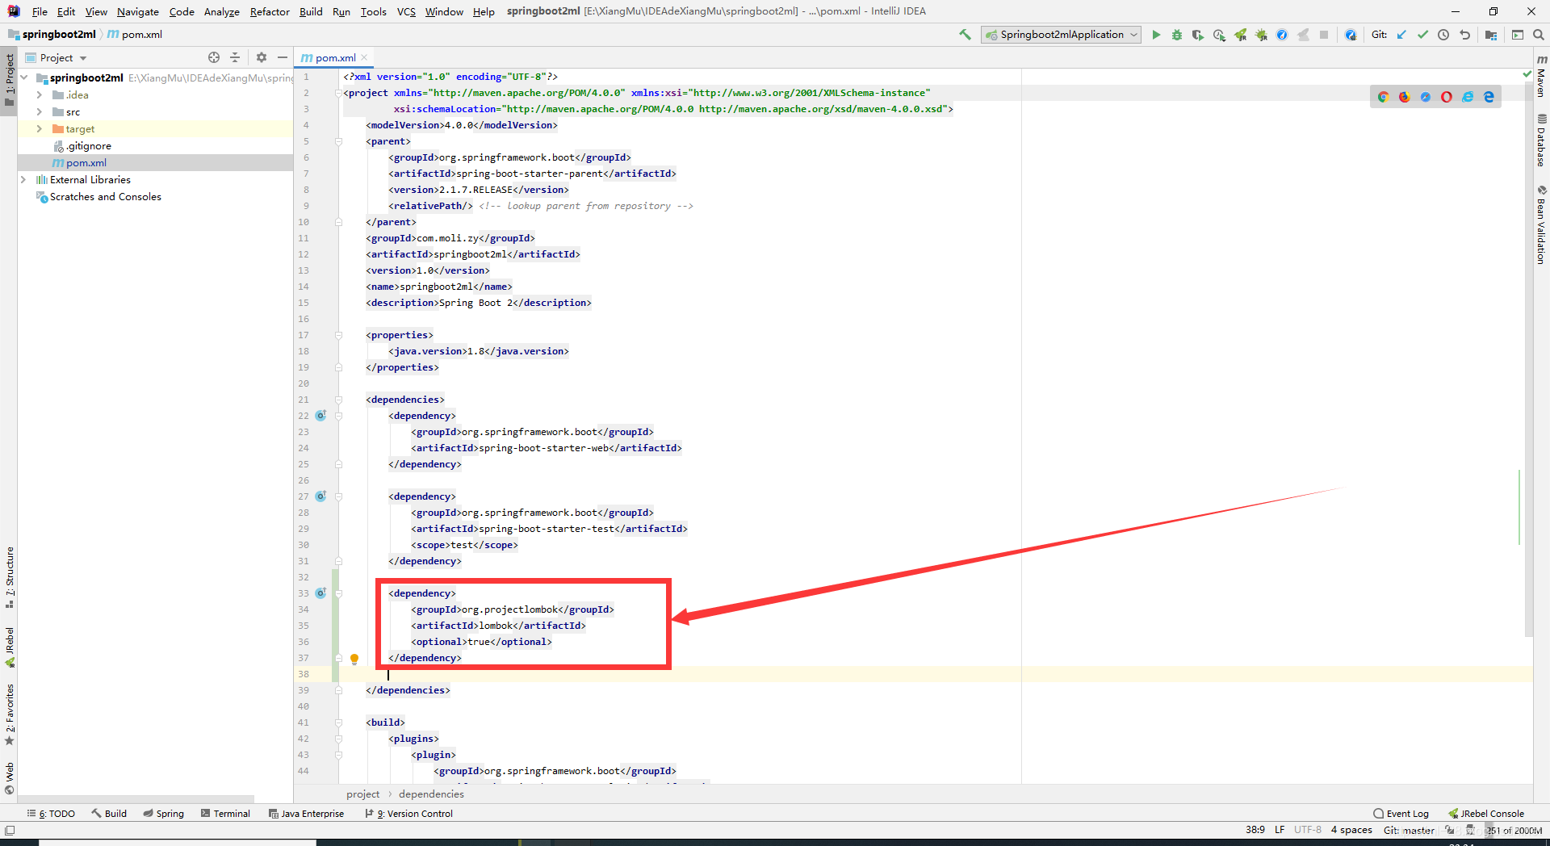Start debugging with the bug icon
This screenshot has width=1550, height=846.
[1177, 35]
